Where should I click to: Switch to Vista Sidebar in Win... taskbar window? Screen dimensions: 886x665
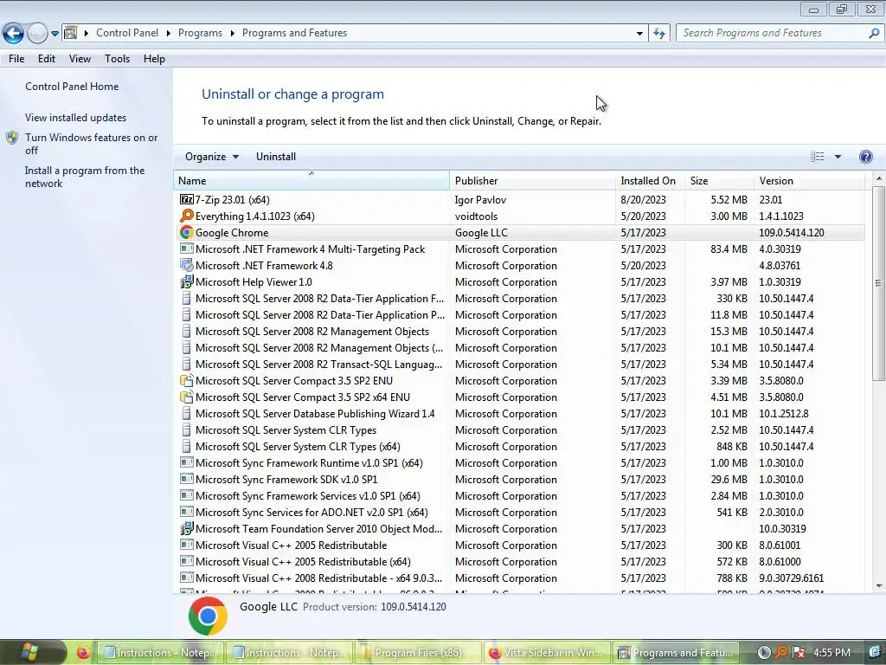(x=546, y=653)
